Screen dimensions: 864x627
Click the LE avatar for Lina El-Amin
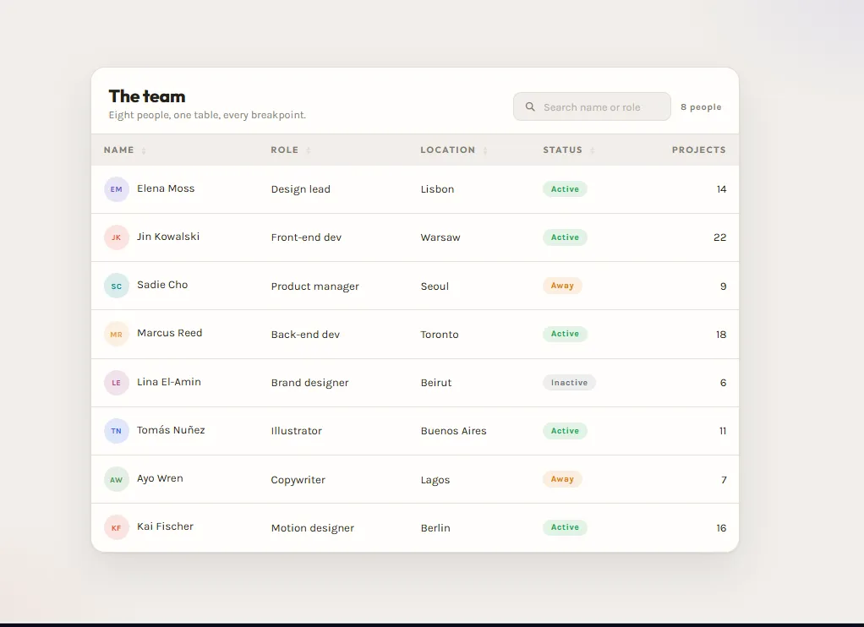coord(117,383)
